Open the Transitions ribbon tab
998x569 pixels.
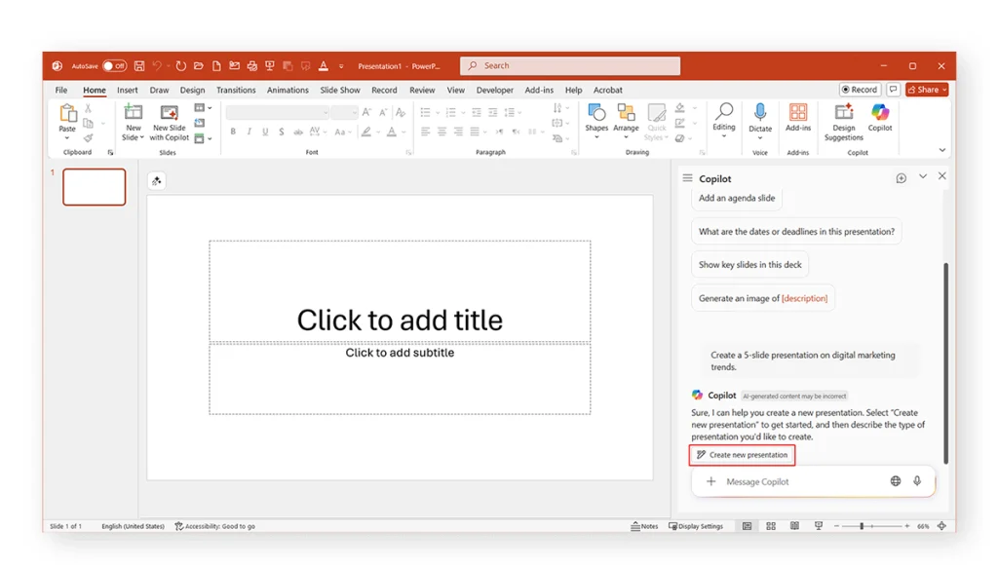236,90
